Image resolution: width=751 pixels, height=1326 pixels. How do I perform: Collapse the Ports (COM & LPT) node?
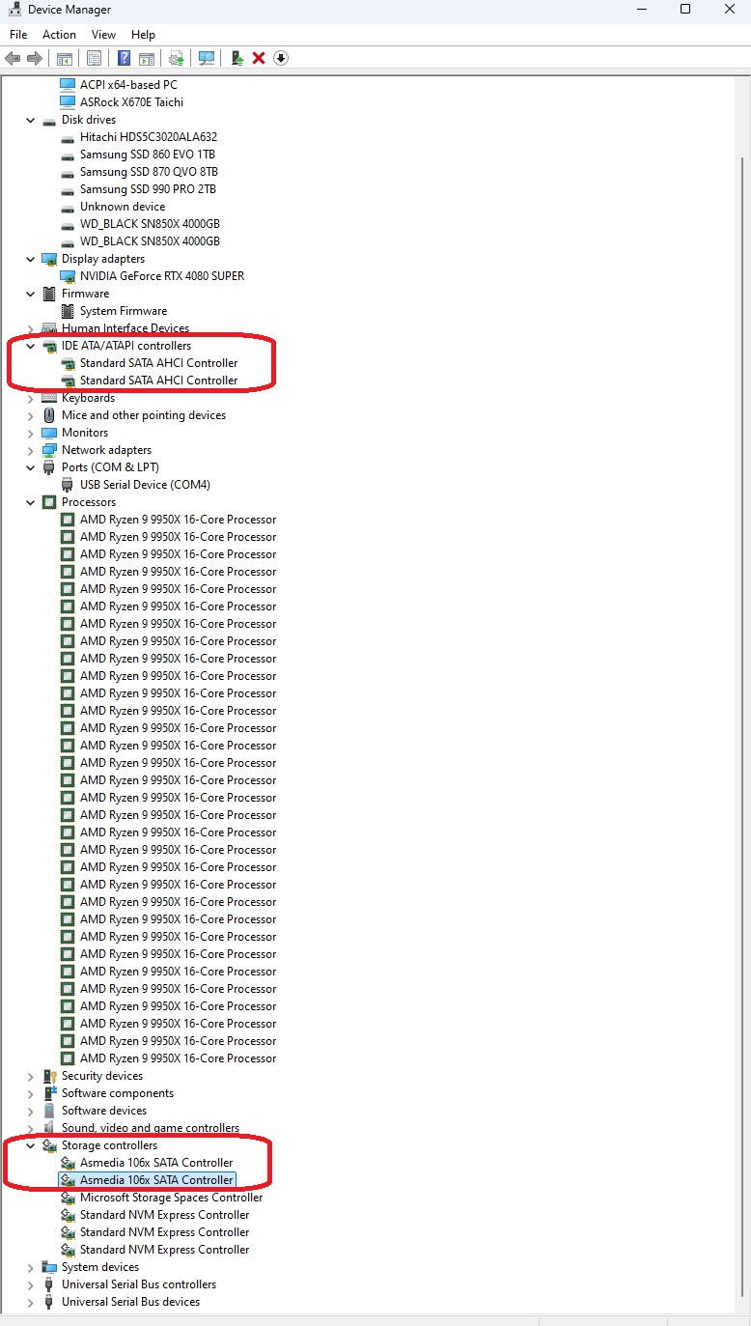[31, 467]
